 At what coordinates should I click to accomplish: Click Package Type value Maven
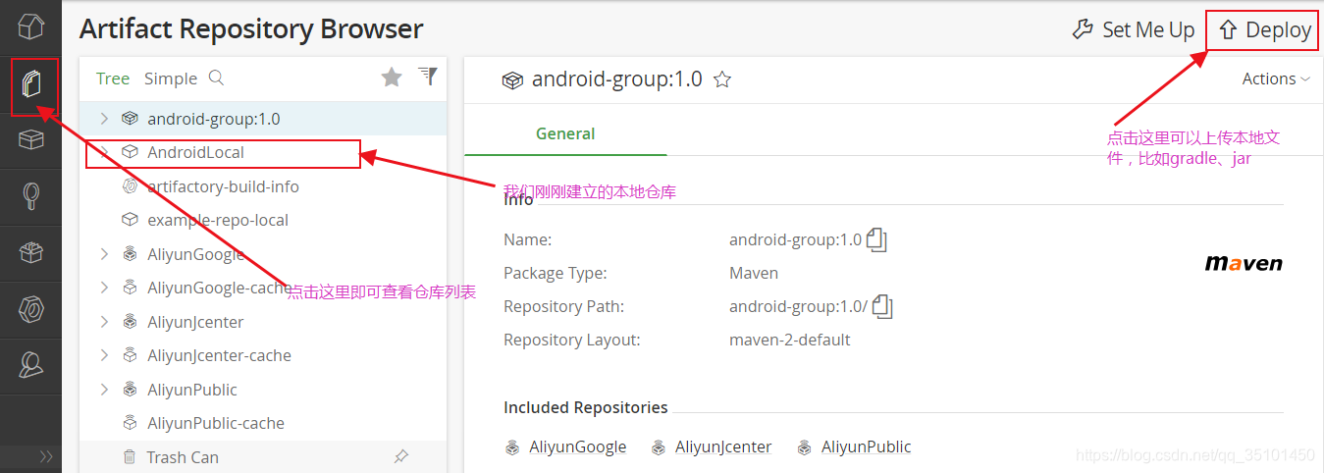tap(754, 273)
